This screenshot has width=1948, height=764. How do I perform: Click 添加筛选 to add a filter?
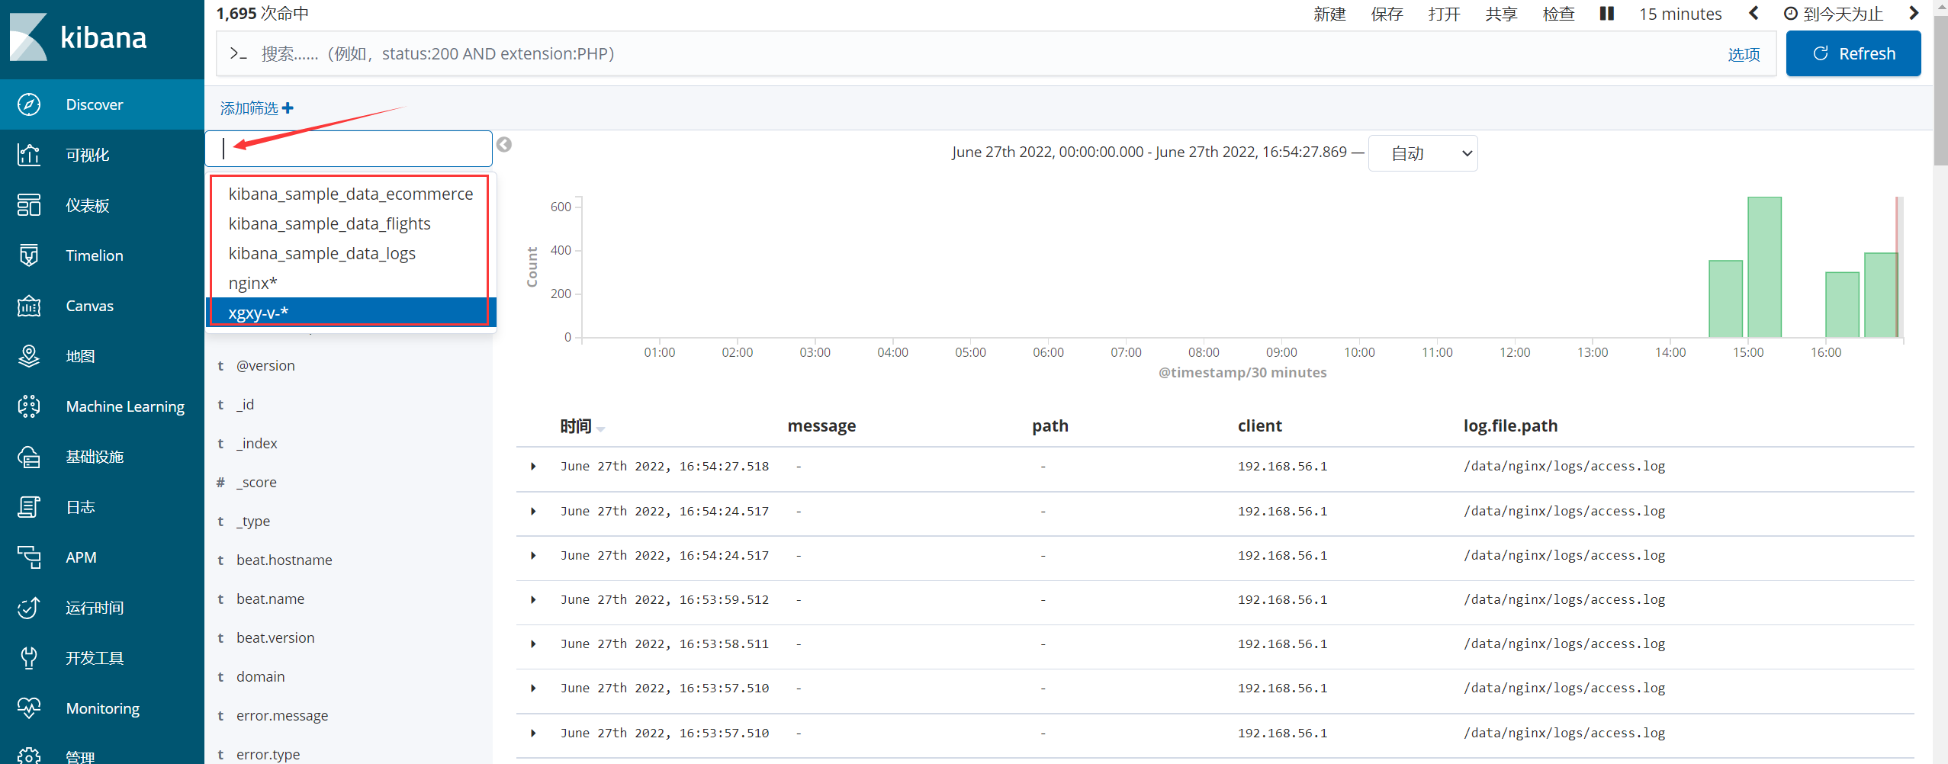pyautogui.click(x=249, y=108)
